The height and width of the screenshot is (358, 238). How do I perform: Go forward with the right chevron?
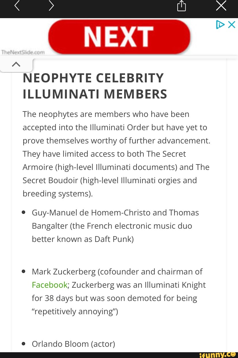pyautogui.click(x=51, y=6)
